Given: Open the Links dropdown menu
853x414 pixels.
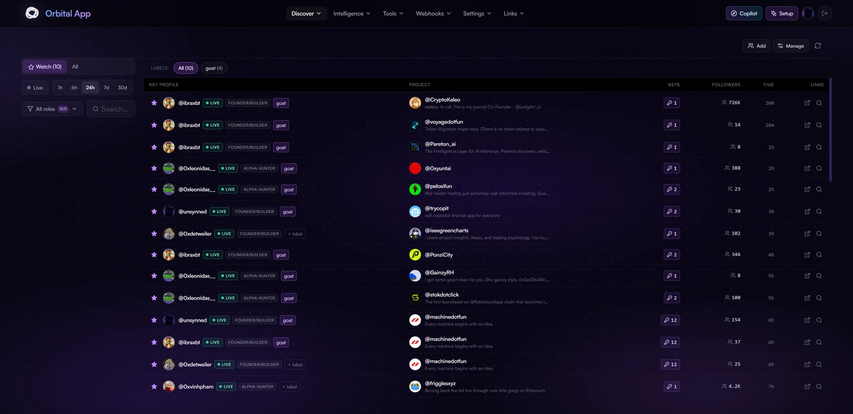Looking at the screenshot, I should pos(513,13).
